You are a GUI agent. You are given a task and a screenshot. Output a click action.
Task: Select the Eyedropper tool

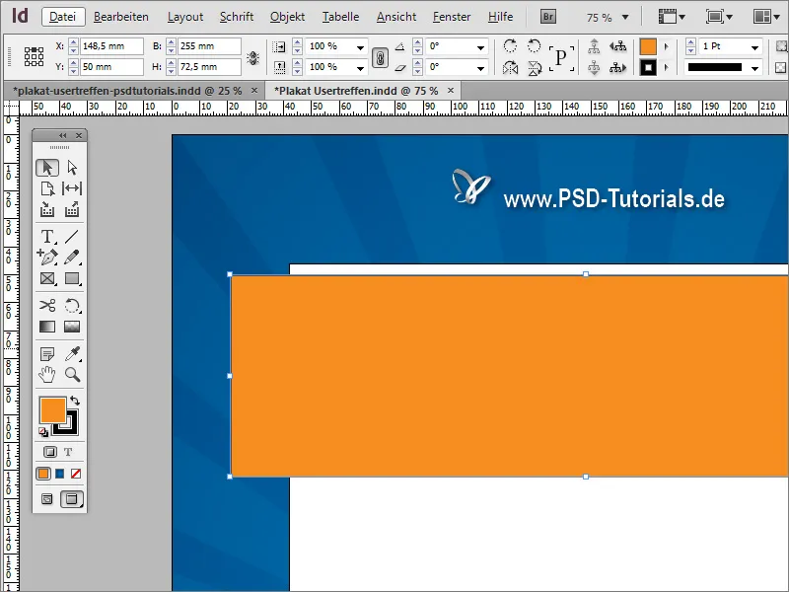pyautogui.click(x=72, y=353)
